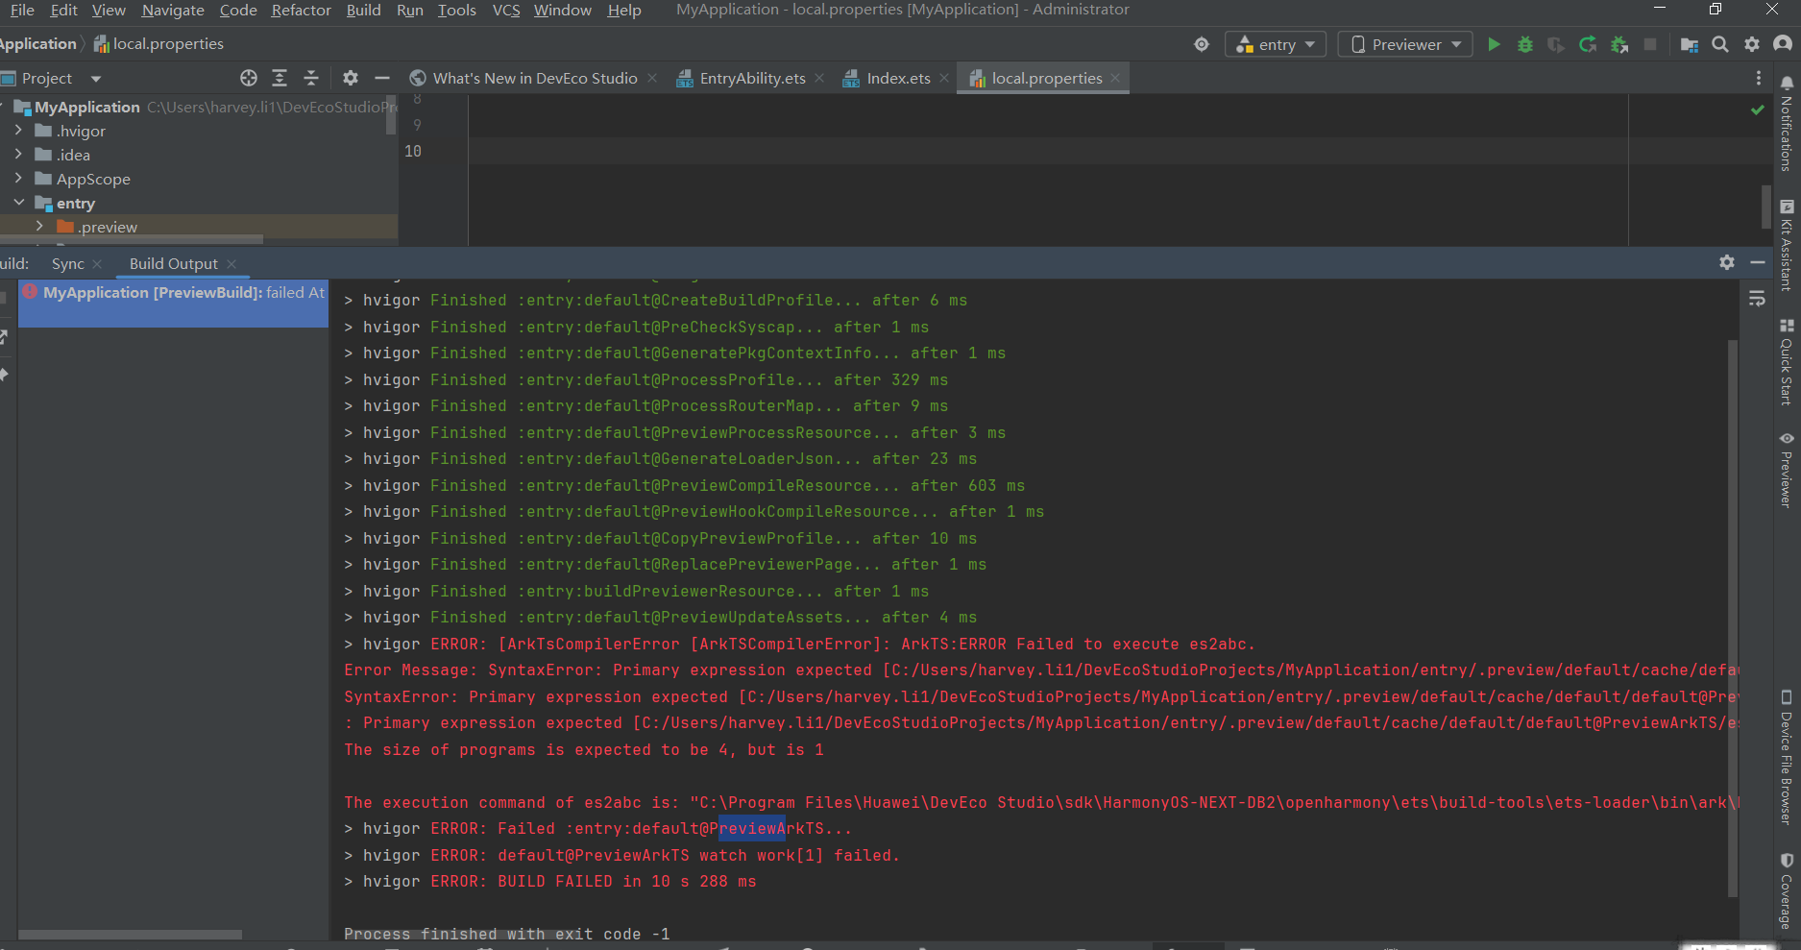Click the target/locate device icon in toolbar
Screen dimensions: 1801x950
(x=1202, y=44)
